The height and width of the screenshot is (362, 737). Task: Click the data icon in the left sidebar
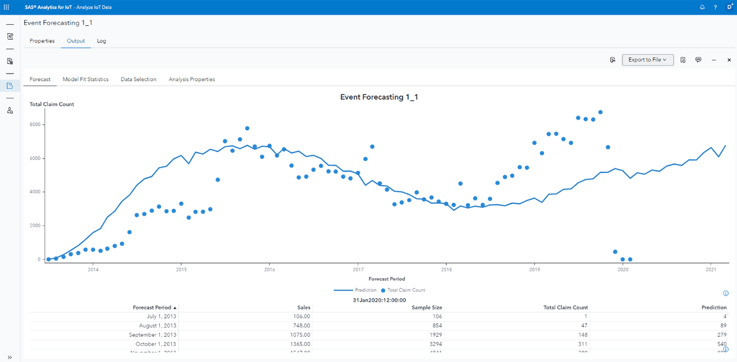10,60
